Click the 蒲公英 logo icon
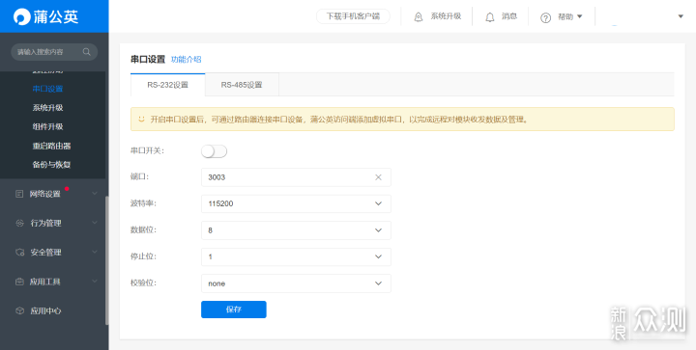696x350 pixels. coord(21,16)
